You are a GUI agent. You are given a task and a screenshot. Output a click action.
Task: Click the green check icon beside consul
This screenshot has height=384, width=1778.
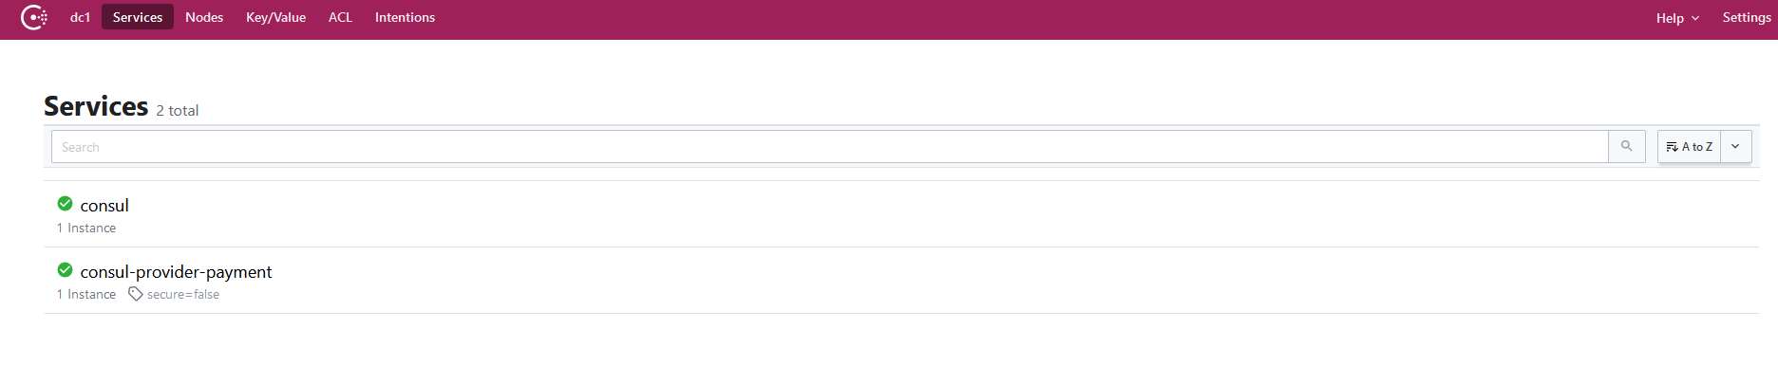click(66, 204)
